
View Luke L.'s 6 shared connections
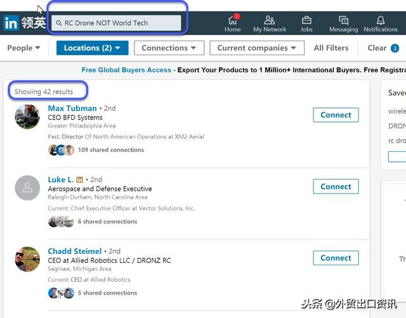click(x=107, y=222)
